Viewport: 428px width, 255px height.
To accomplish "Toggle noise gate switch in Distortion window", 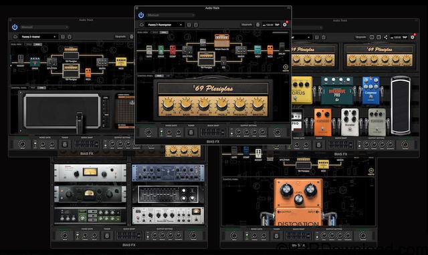I will click(x=247, y=236).
